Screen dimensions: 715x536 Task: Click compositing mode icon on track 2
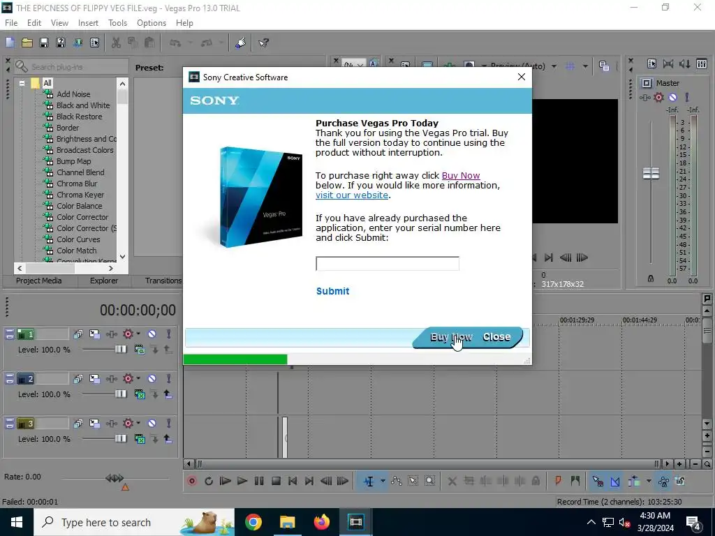(x=140, y=394)
